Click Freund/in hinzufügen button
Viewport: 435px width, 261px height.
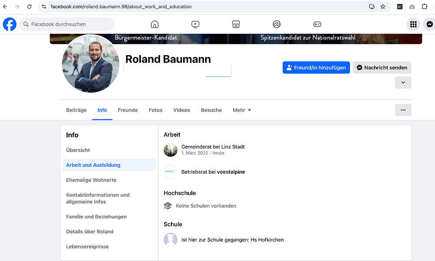[316, 68]
